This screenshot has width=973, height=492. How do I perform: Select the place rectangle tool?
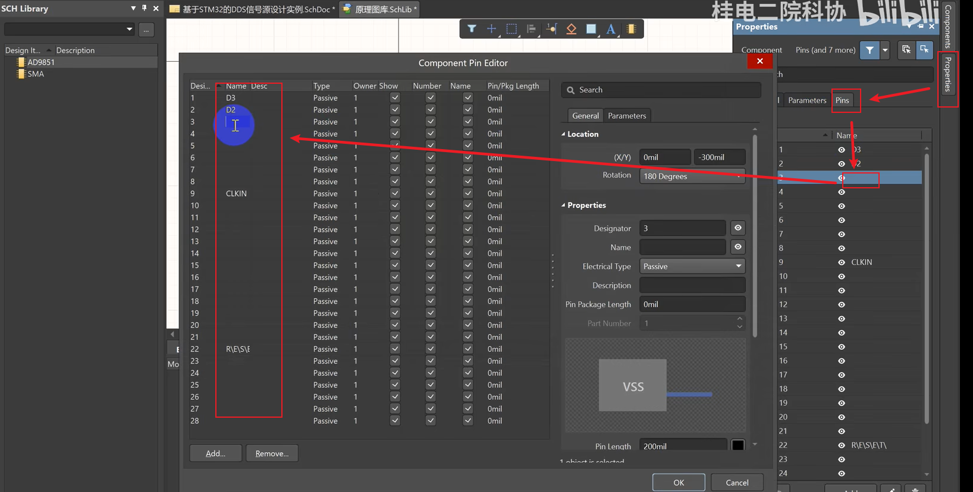tap(591, 29)
